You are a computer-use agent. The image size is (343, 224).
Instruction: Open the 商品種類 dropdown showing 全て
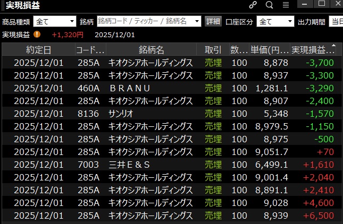tap(55, 22)
